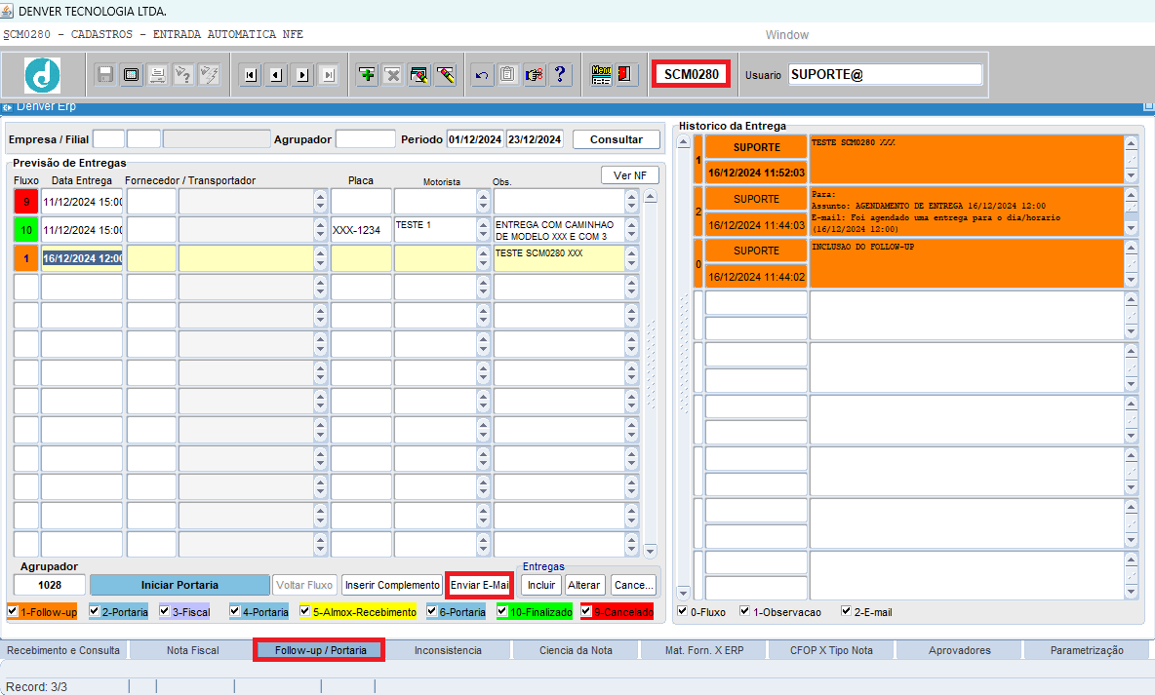Toggle the 1-Follow-up checkbox
Image resolution: width=1155 pixels, height=695 pixels.
pyautogui.click(x=13, y=611)
